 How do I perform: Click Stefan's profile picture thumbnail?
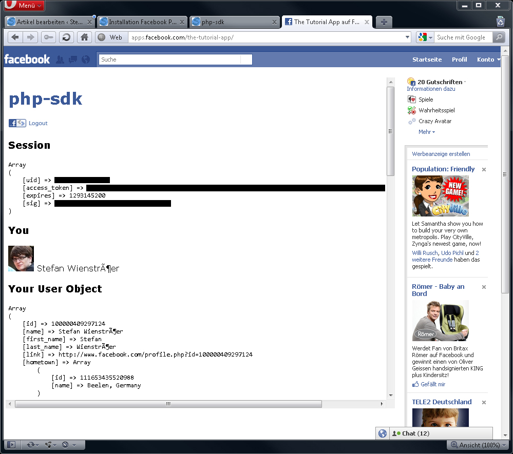click(21, 259)
